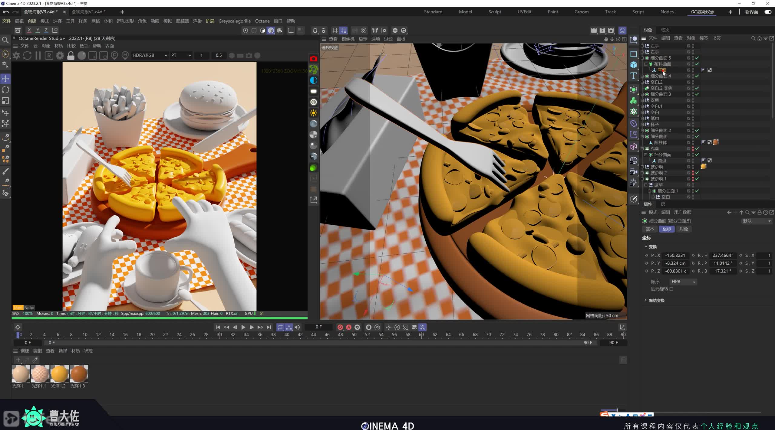775x430 pixels.
Task: Toggle the enable checkmark of 细分曲面.5
Action: tap(697, 58)
